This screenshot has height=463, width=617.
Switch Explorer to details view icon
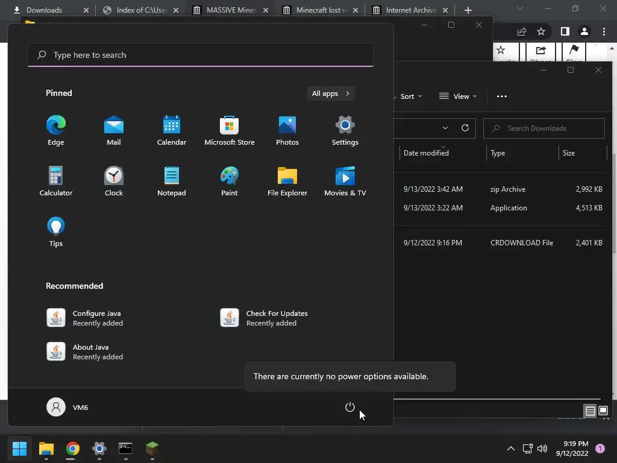pyautogui.click(x=590, y=411)
